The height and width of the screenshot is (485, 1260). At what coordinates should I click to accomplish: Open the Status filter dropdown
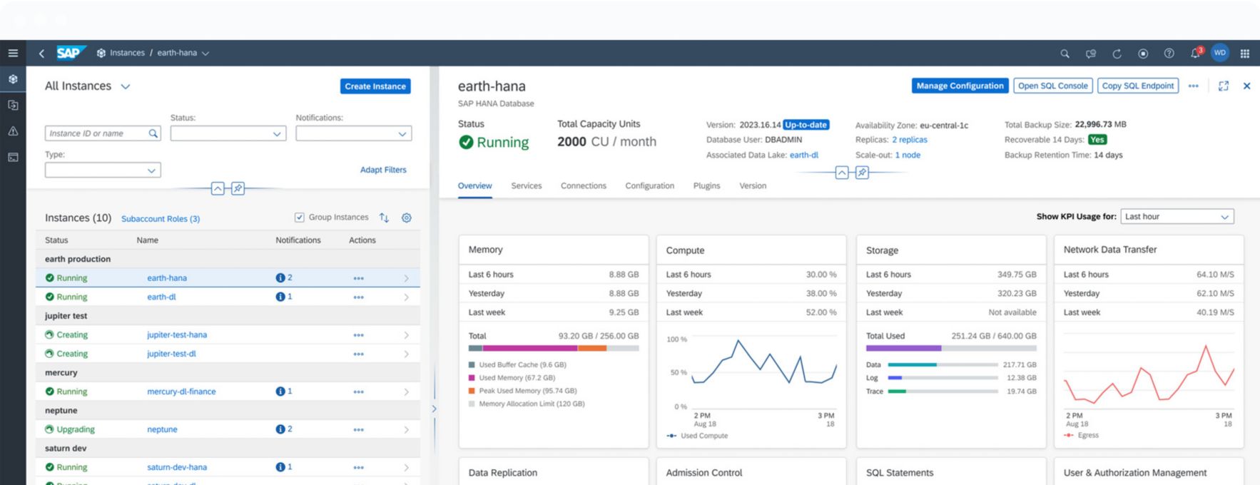[228, 133]
